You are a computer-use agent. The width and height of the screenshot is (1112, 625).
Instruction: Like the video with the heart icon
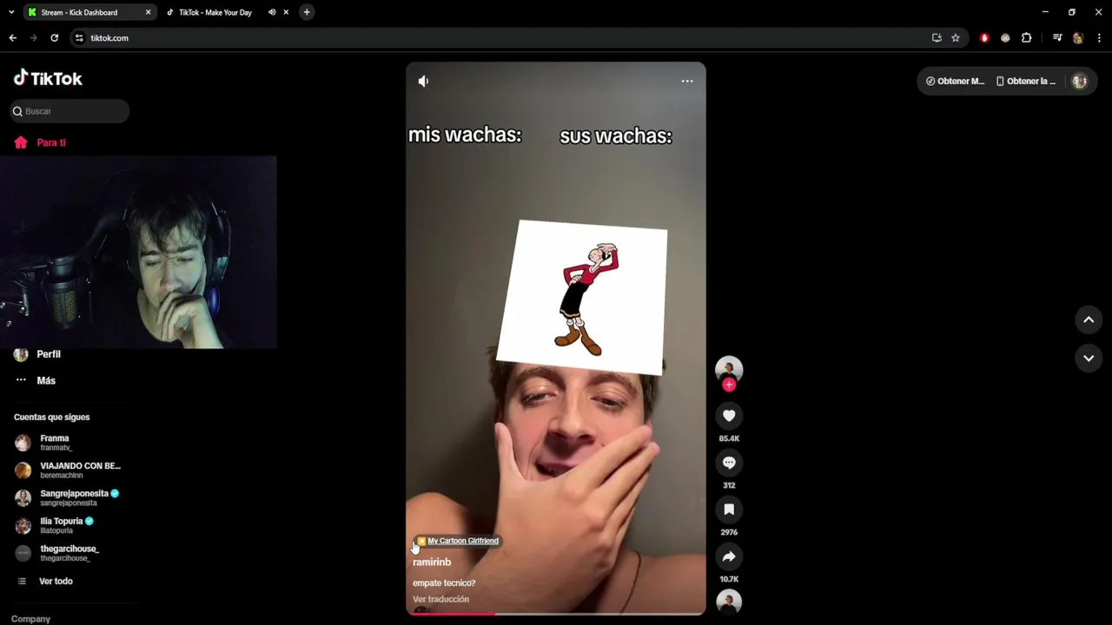coord(729,416)
